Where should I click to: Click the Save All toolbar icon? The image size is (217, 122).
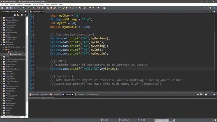click(x=11, y=8)
